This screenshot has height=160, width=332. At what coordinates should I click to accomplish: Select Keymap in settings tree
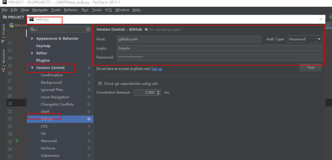click(43, 46)
